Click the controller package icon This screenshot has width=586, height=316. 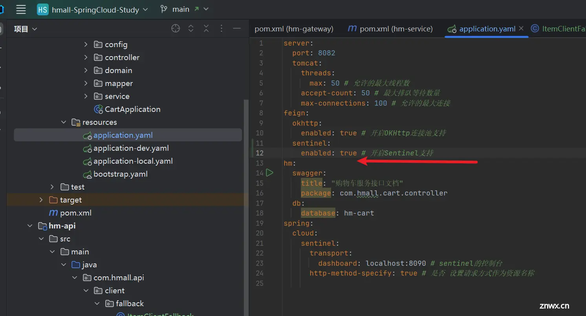[98, 57]
